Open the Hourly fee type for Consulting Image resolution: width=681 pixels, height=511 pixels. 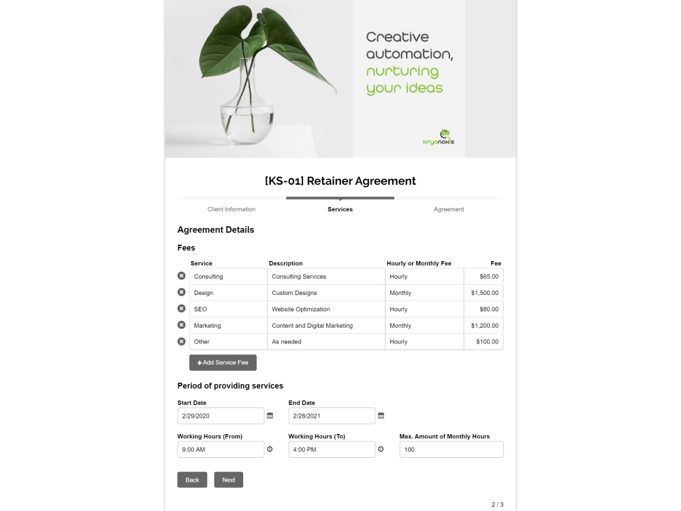click(424, 277)
